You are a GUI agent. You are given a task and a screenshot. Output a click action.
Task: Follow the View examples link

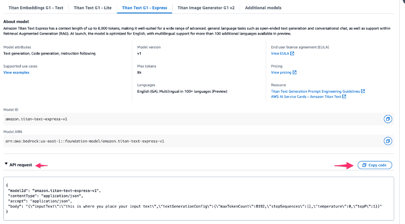coord(16,73)
